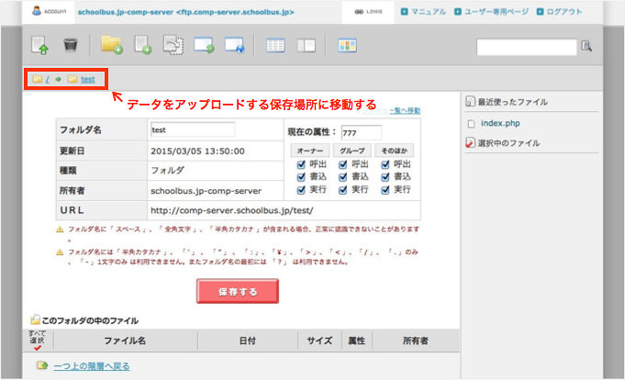Click the URL http://comp-server.schoolbus.jp/test/

click(x=232, y=210)
